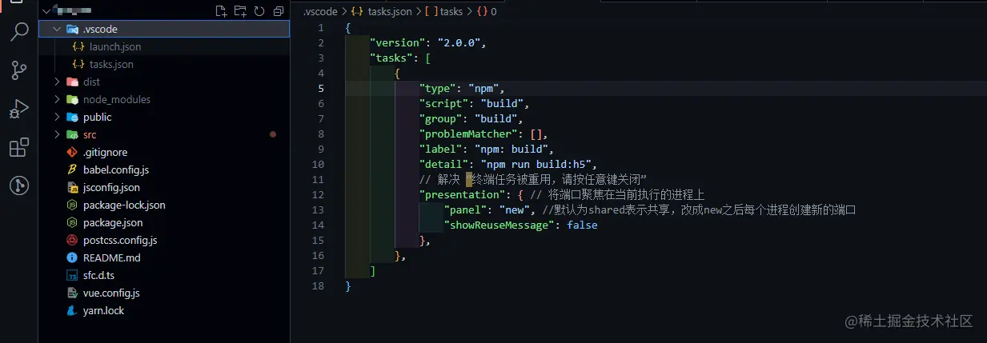Image resolution: width=987 pixels, height=343 pixels.
Task: Click the "panel" key
Action: [x=465, y=210]
